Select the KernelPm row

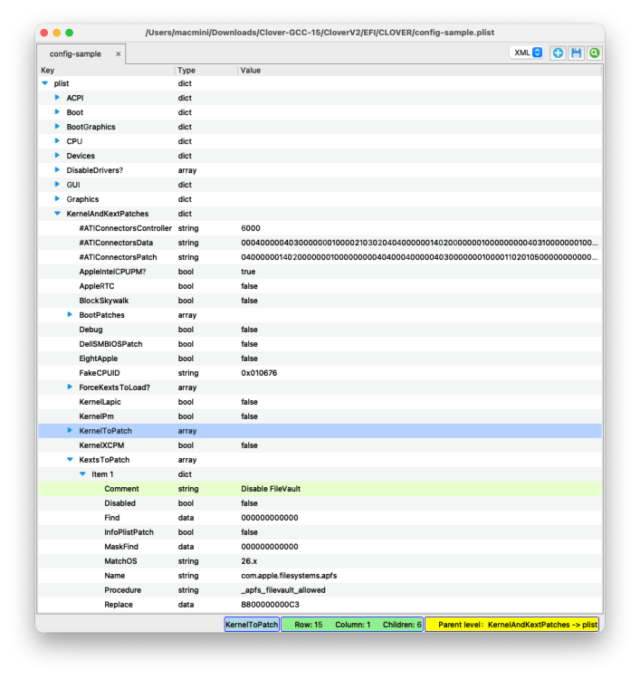(320, 416)
